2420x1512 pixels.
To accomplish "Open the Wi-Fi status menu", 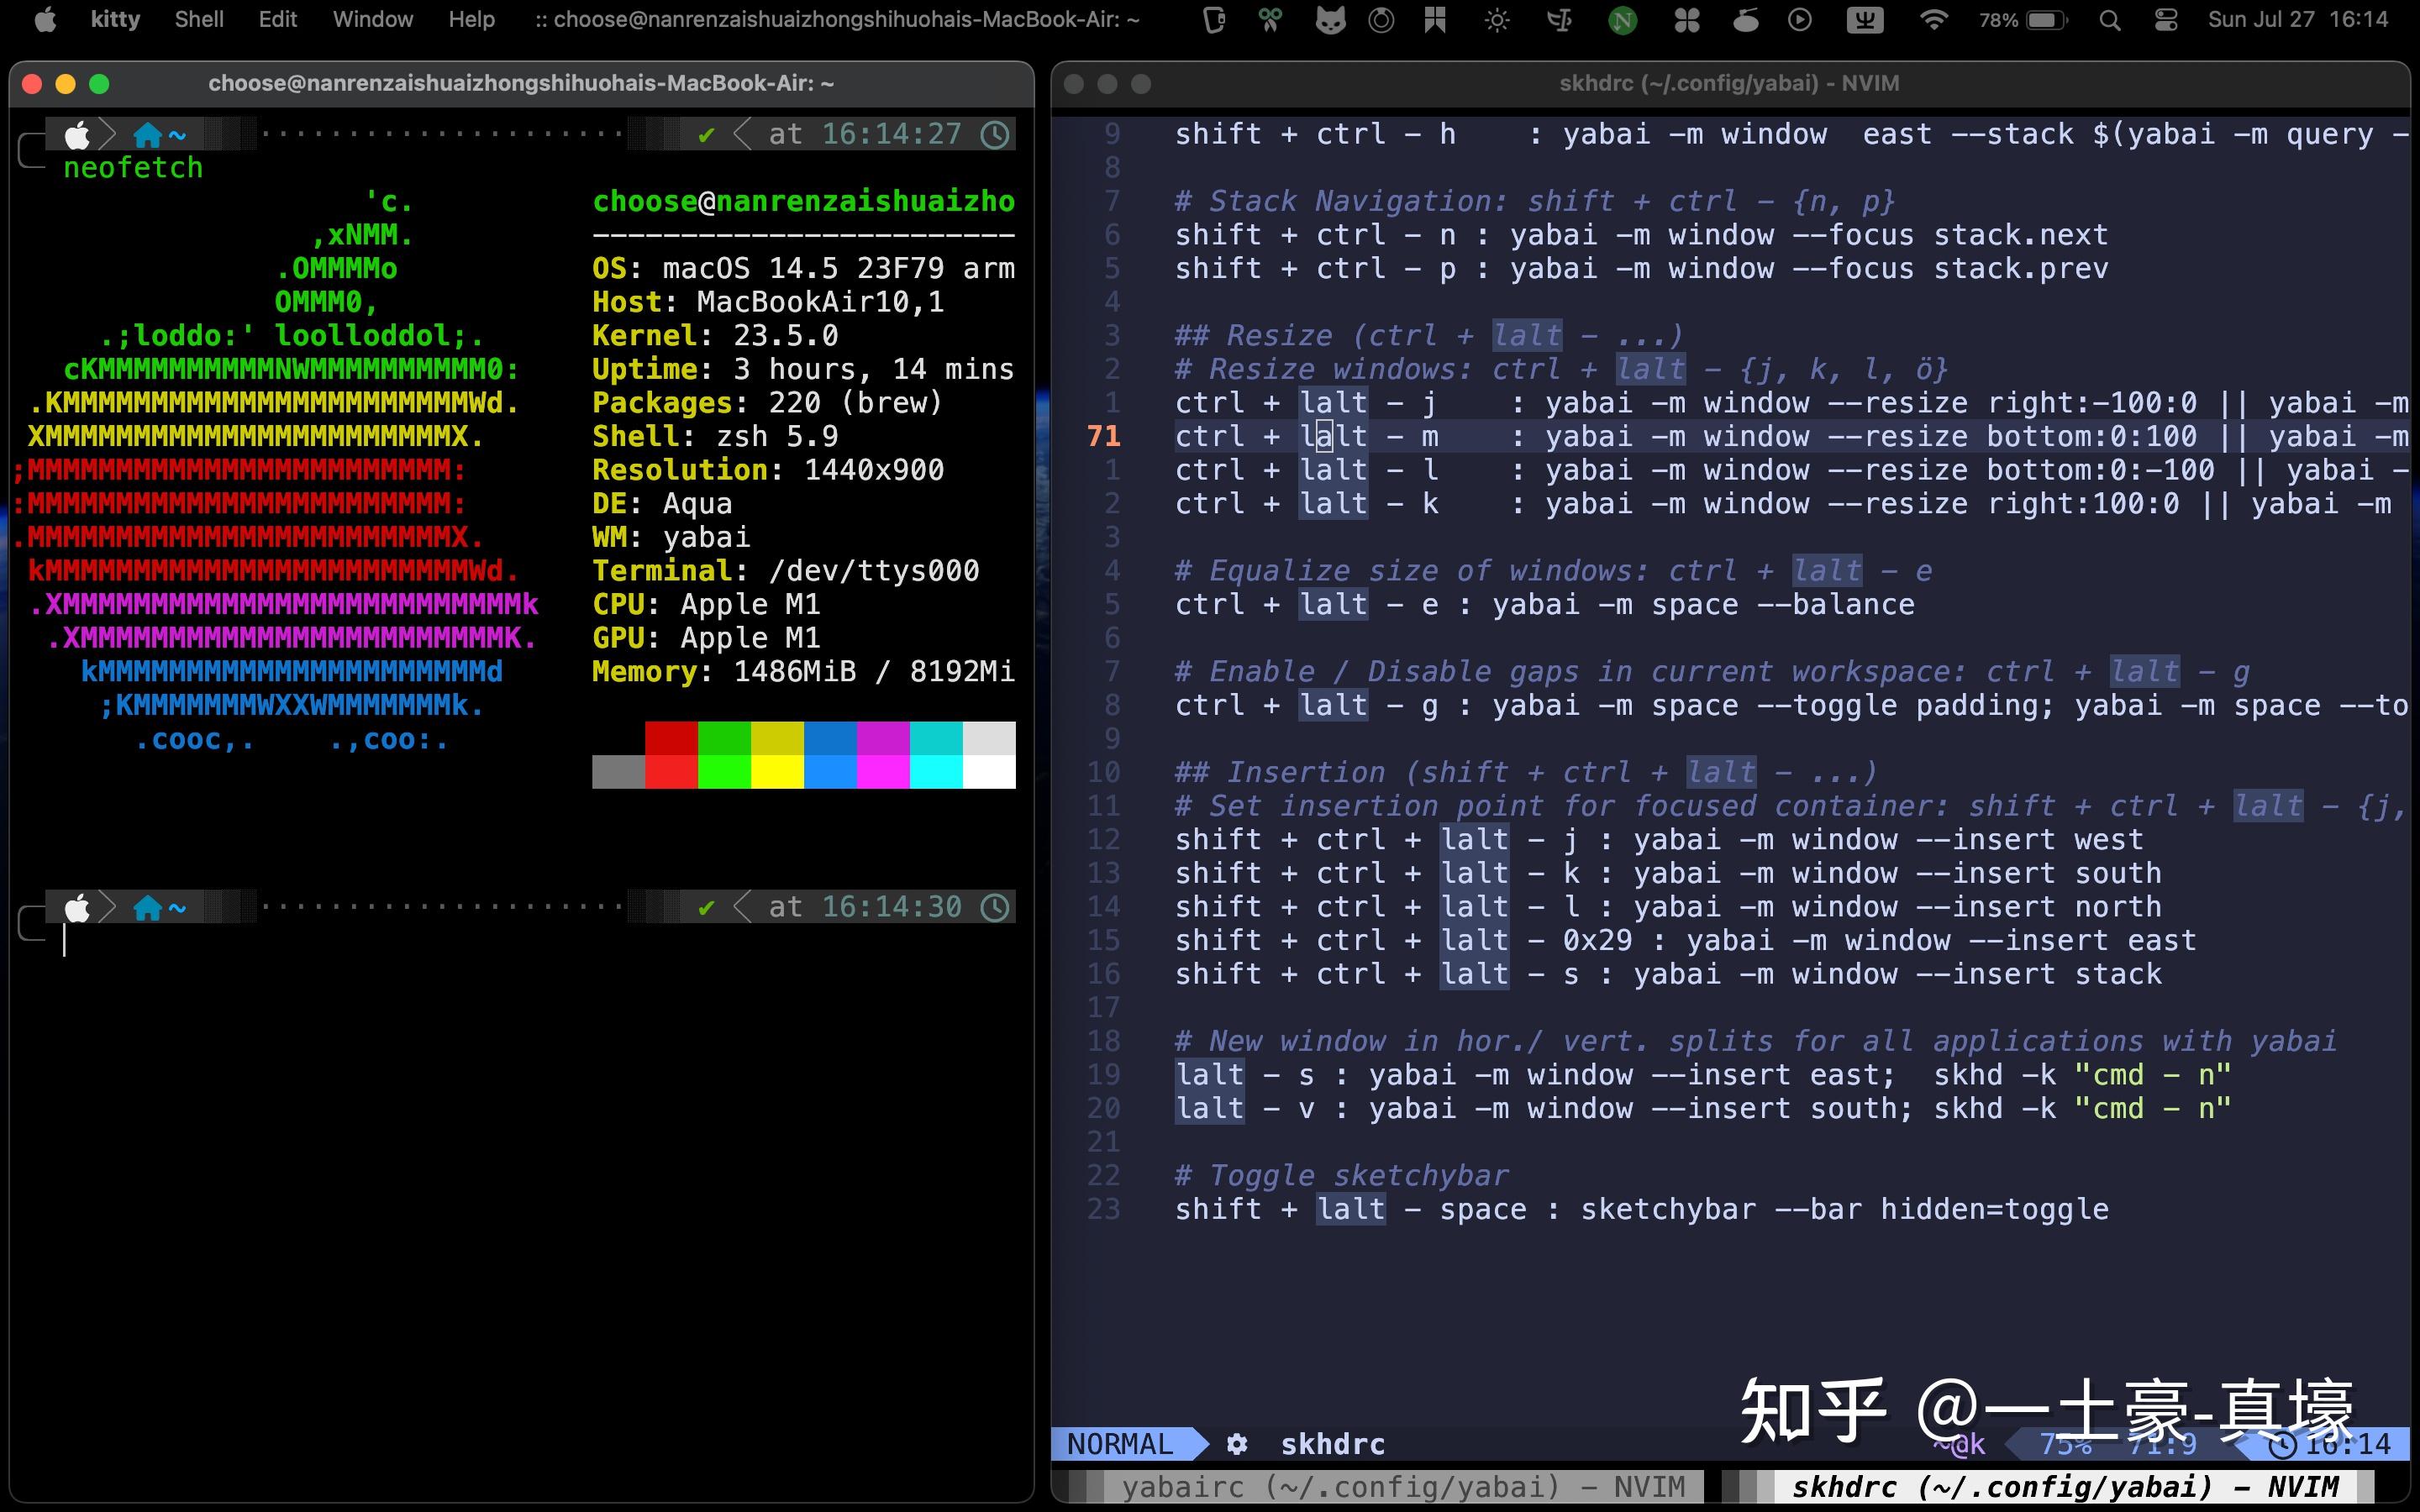I will tap(1934, 20).
